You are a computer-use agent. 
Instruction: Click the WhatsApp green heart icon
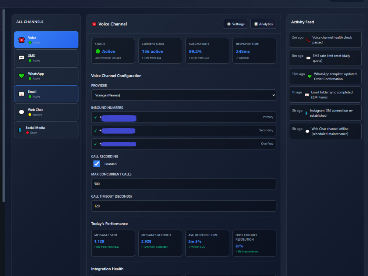click(22, 76)
